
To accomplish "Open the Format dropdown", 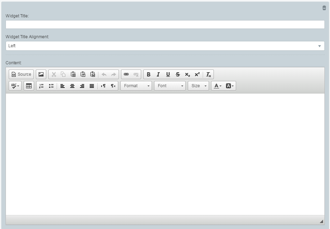I will point(136,86).
